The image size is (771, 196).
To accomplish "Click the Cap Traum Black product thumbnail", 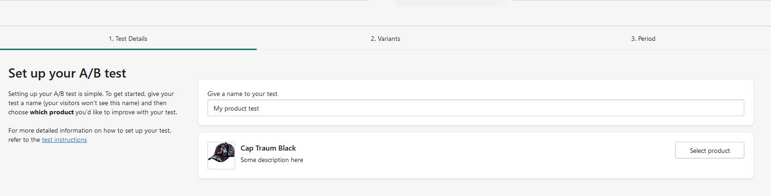I will 221,155.
